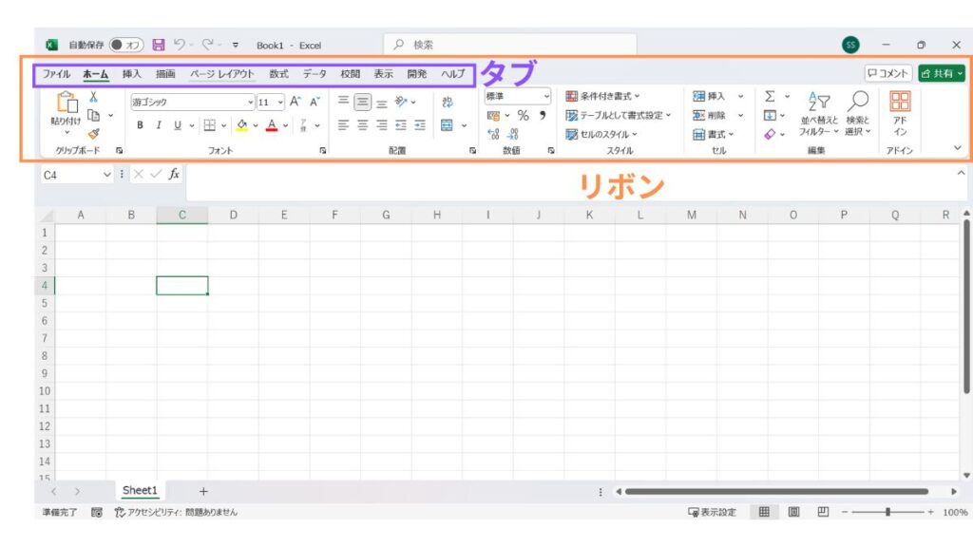Click the green Share (共有) button
Viewport: 973px width, 547px height.
[942, 73]
